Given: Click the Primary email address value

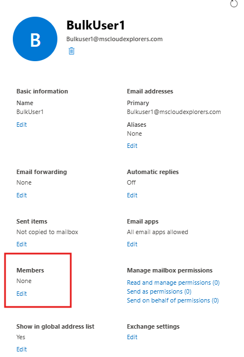Looking at the screenshot, I should tap(174, 112).
